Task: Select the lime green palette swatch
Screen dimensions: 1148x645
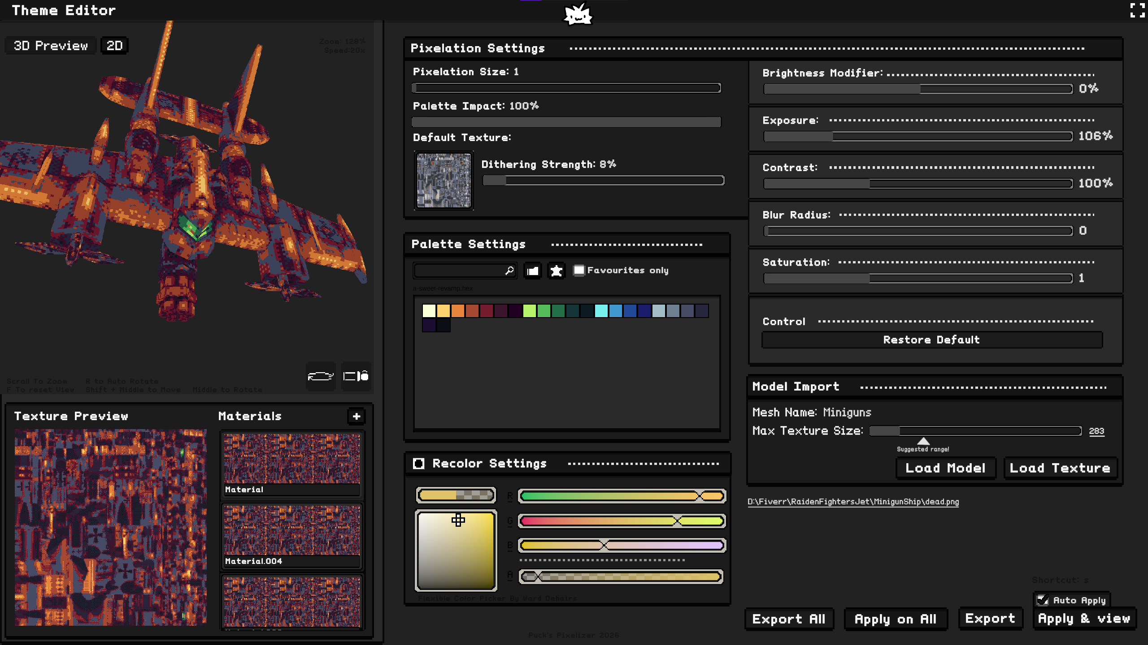Action: (530, 310)
